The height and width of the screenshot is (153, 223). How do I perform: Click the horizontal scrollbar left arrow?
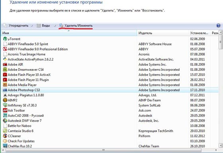pos(3,150)
